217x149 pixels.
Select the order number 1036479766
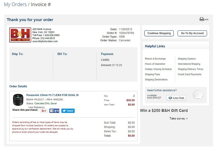[x=126, y=33]
